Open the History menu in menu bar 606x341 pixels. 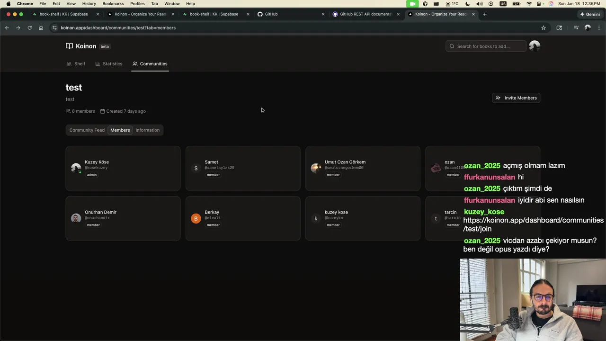click(x=89, y=3)
